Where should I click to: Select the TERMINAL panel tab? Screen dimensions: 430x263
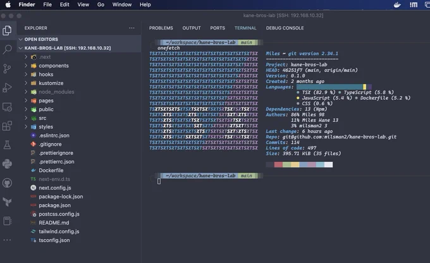(245, 28)
